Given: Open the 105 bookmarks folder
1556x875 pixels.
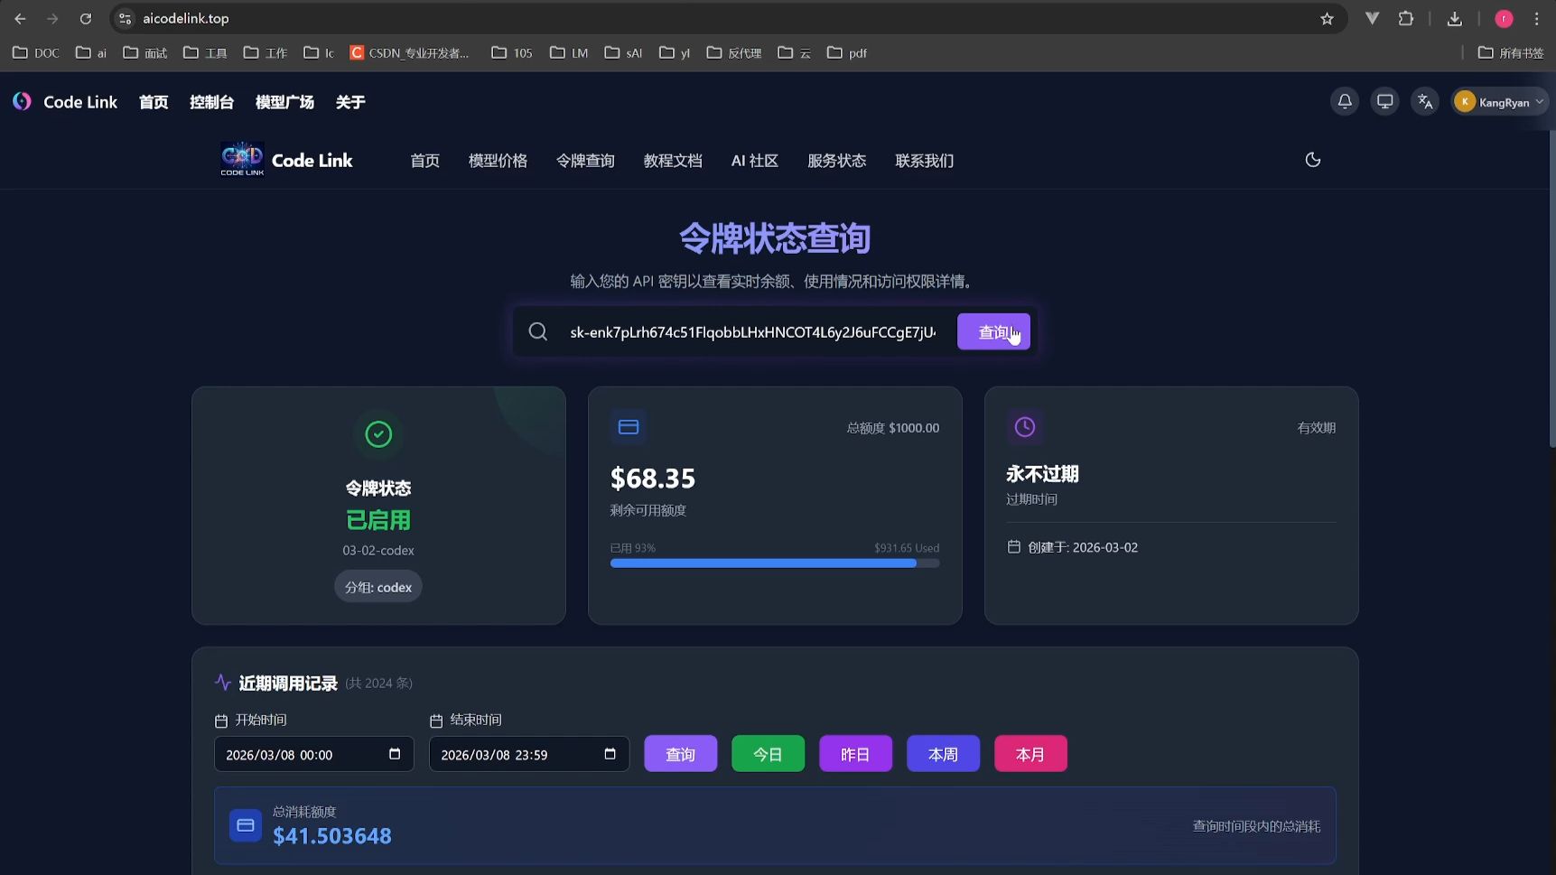Looking at the screenshot, I should coord(512,52).
